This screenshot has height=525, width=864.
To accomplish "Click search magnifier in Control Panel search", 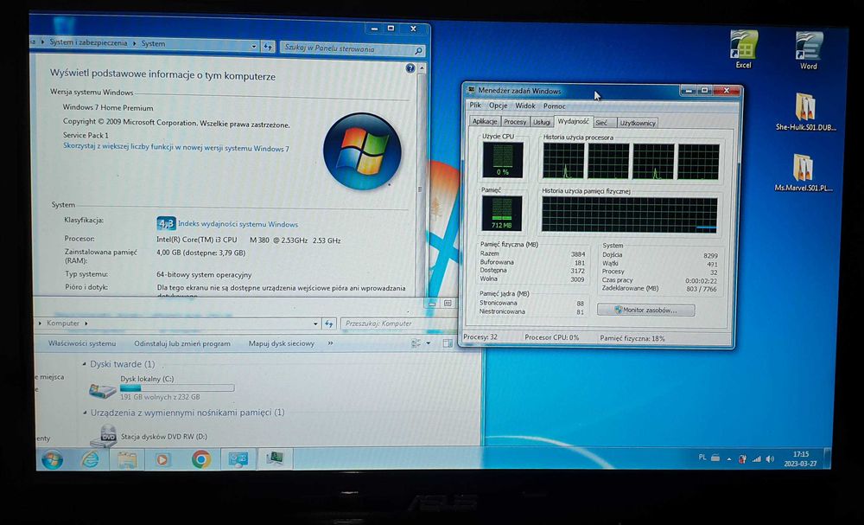I will point(418,51).
